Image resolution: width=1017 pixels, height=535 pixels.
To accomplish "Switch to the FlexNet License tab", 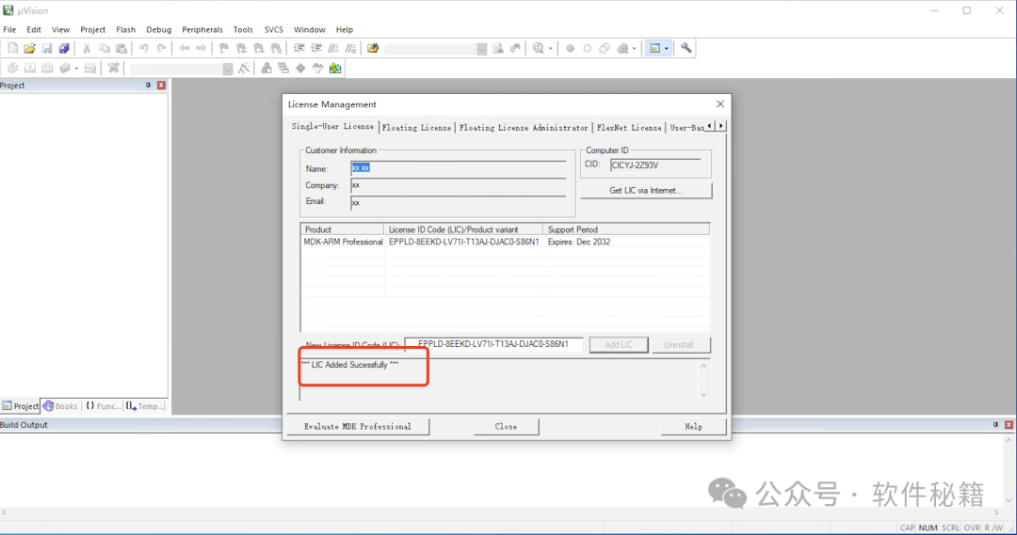I will click(x=629, y=128).
